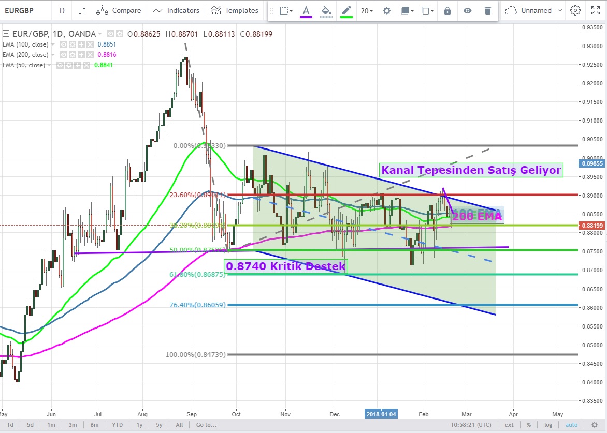This screenshot has height=433, width=607.
Task: Hide the selected drawing with the eye icon
Action: click(x=468, y=11)
